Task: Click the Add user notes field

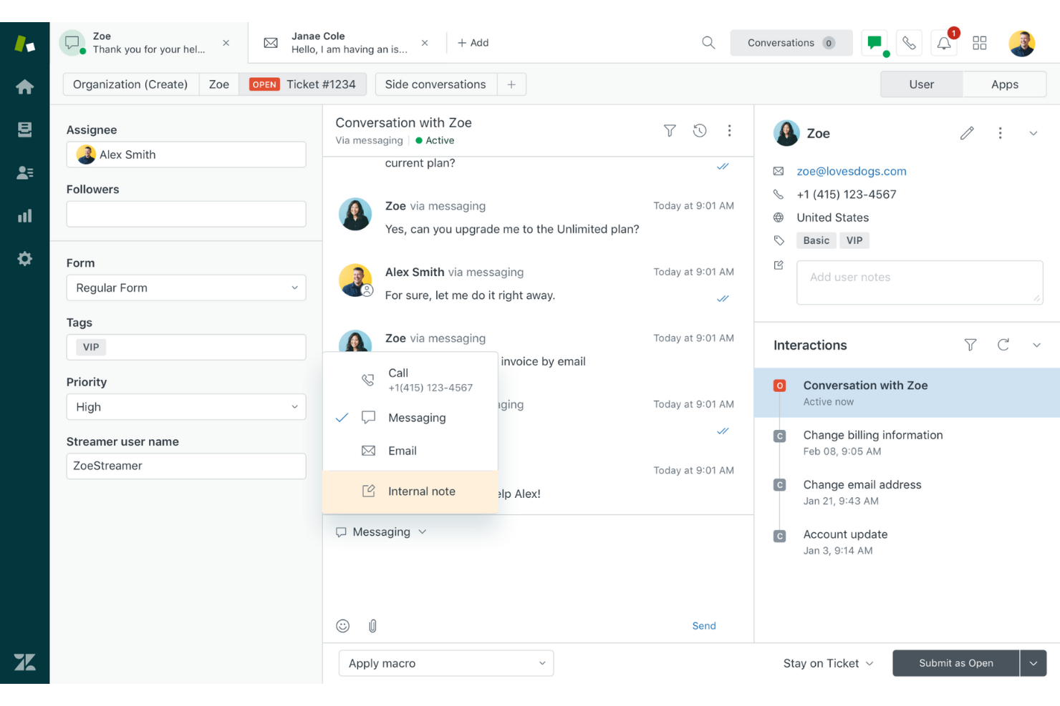Action: coord(920,282)
